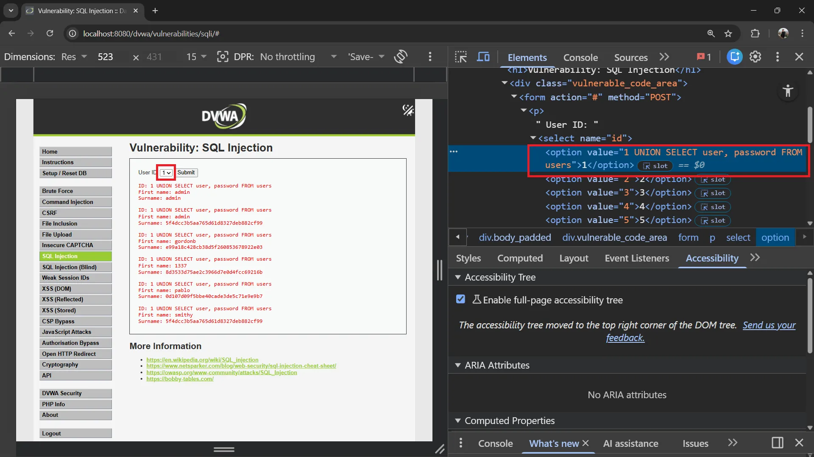Click the Submit button

click(x=186, y=172)
